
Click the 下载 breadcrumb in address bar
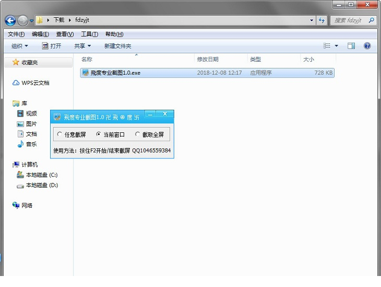point(59,20)
